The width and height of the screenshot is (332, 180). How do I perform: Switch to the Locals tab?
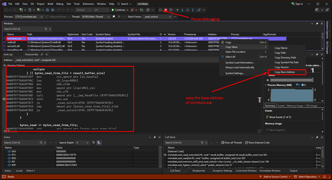pos(19,171)
